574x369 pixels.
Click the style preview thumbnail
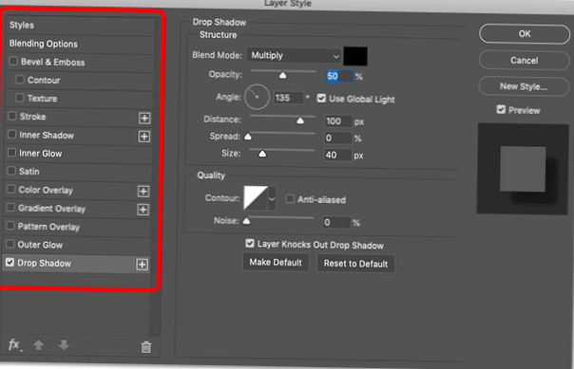coord(523,169)
